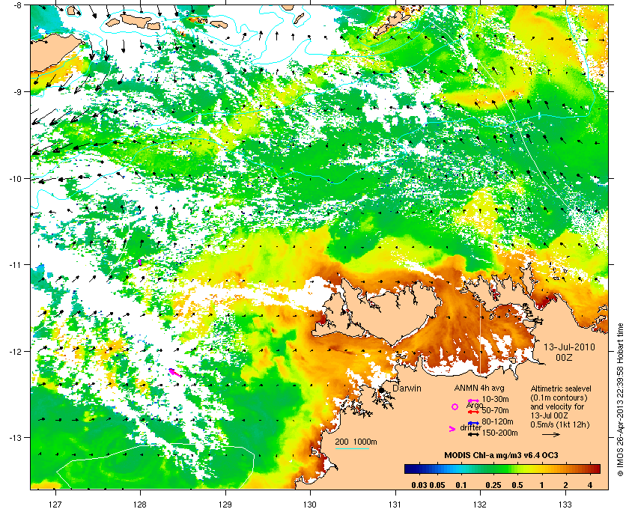Click the '132' longitude axis label
This screenshot has height=509, width=629.
[x=480, y=504]
